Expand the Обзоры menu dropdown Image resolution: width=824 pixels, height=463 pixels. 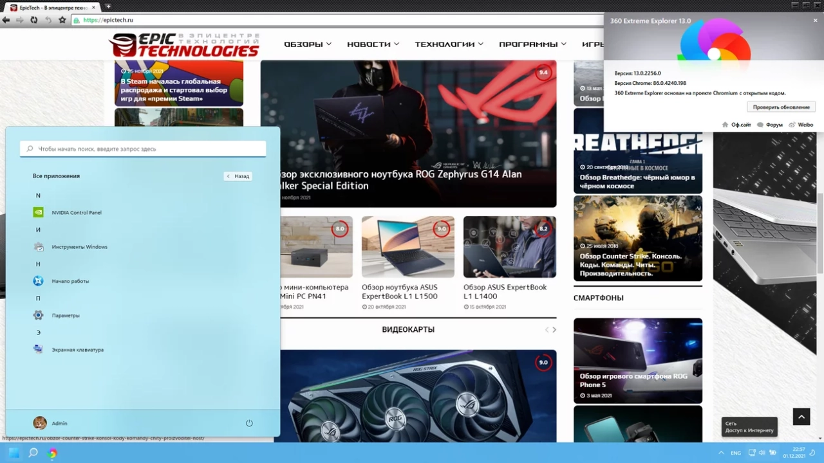[x=308, y=44]
